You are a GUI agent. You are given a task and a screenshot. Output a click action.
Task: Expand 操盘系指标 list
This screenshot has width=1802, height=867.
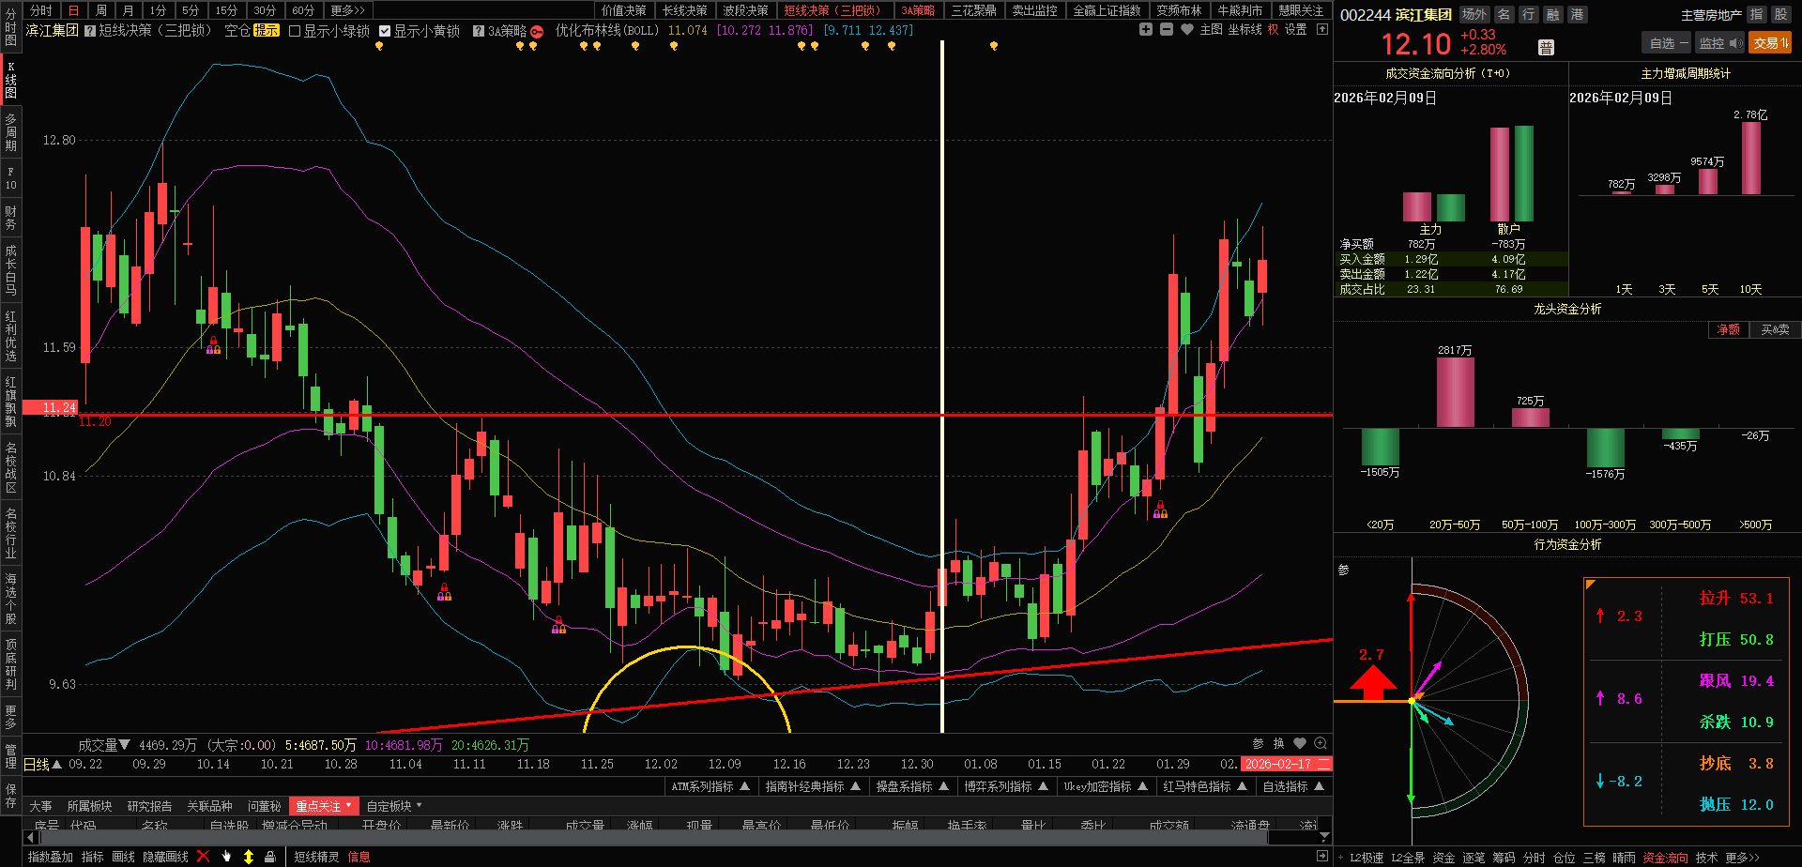(912, 786)
